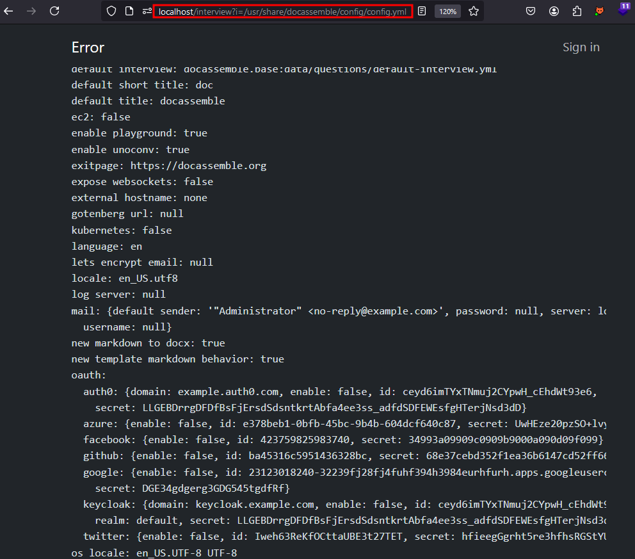Click the twitter oauth config line
This screenshot has width=635, height=559.
tap(344, 537)
